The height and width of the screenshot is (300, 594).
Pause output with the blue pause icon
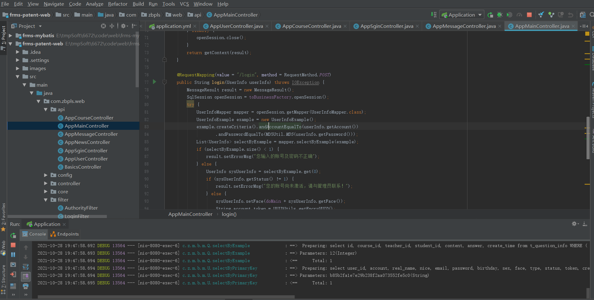coord(13,255)
